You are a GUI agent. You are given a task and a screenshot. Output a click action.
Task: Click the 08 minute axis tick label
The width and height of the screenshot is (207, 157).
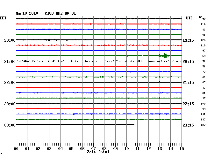coord(104,149)
